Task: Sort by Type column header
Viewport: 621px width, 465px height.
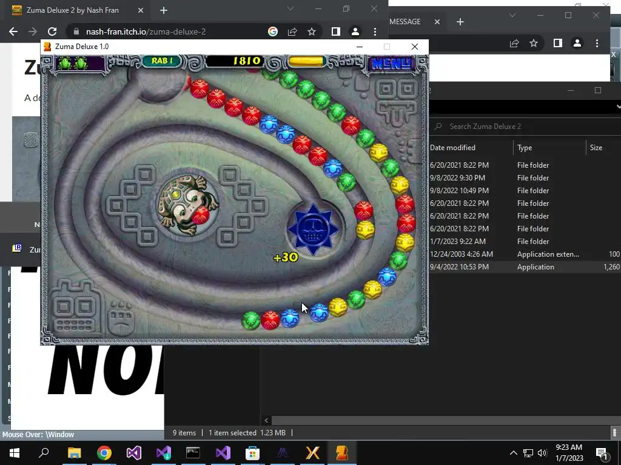Action: pyautogui.click(x=549, y=148)
